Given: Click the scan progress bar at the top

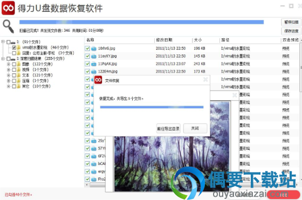Looking at the screenshot, I should tap(141, 22).
